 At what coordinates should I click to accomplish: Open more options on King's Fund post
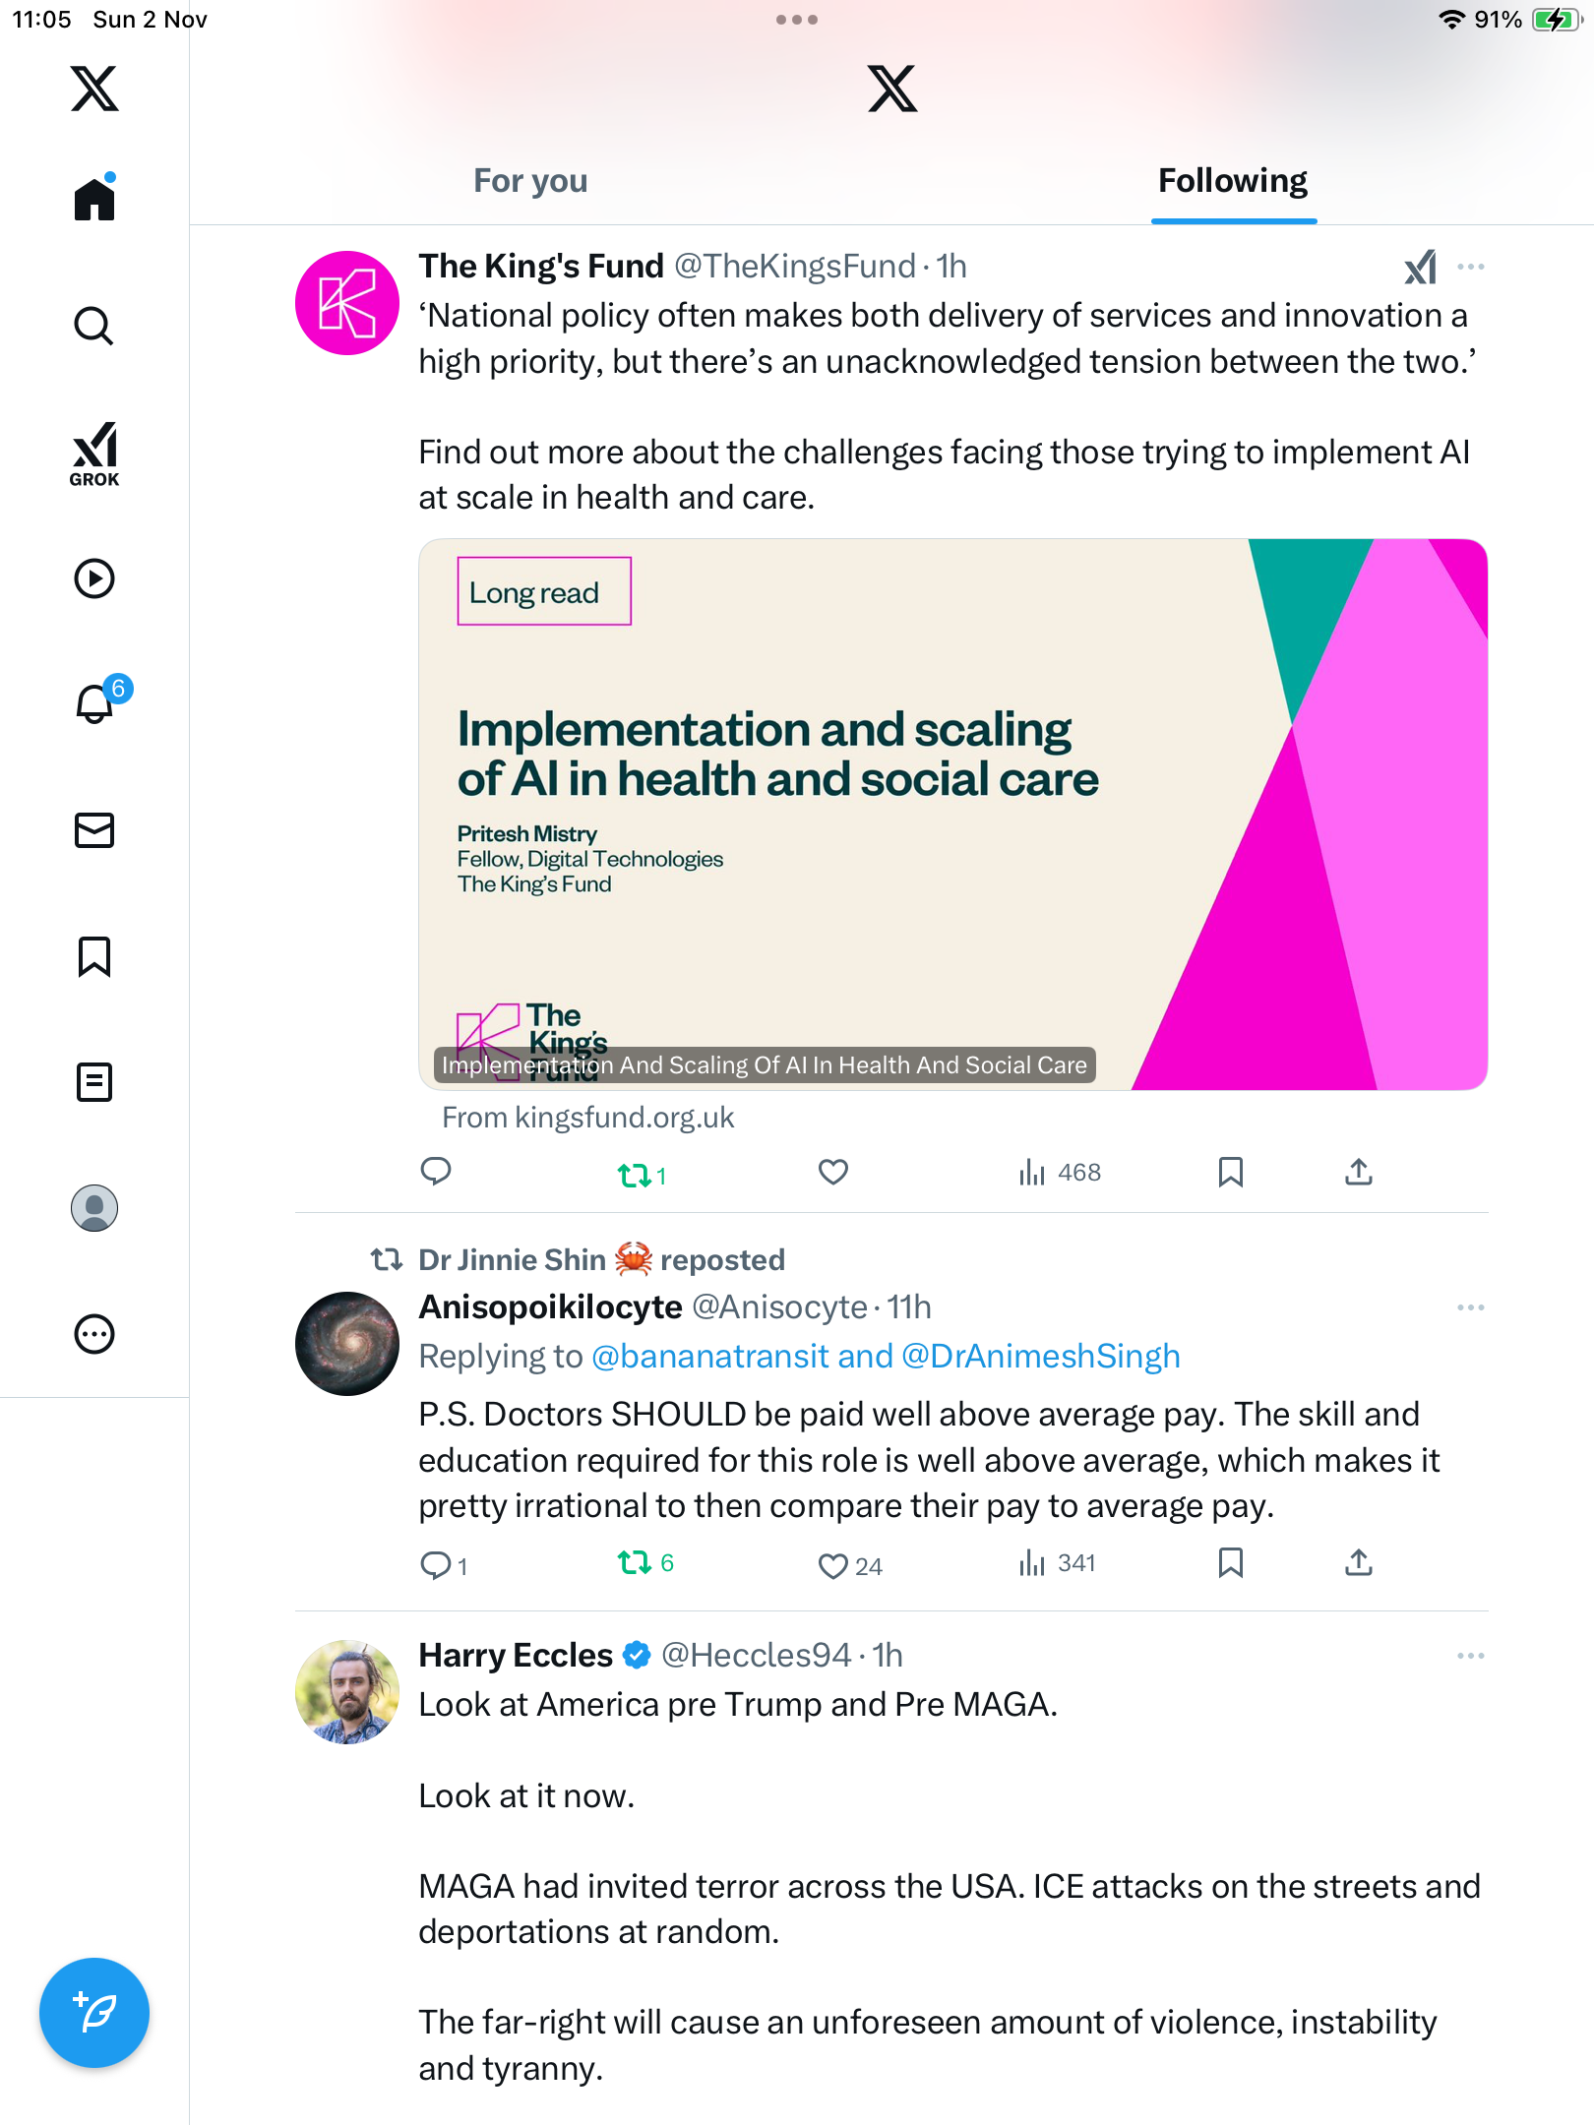(x=1470, y=267)
